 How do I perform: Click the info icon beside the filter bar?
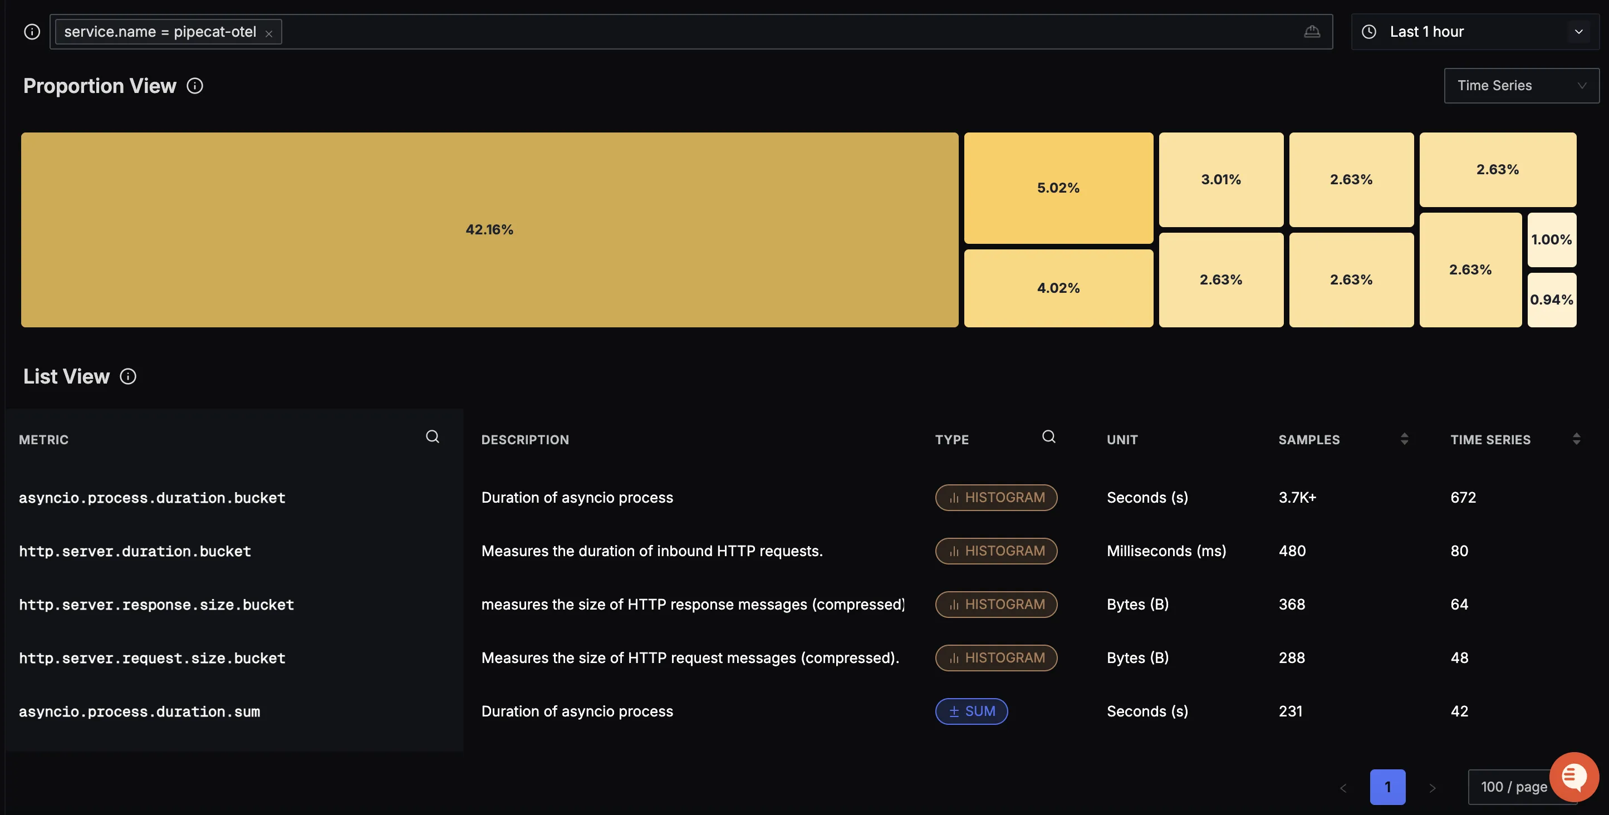point(32,32)
